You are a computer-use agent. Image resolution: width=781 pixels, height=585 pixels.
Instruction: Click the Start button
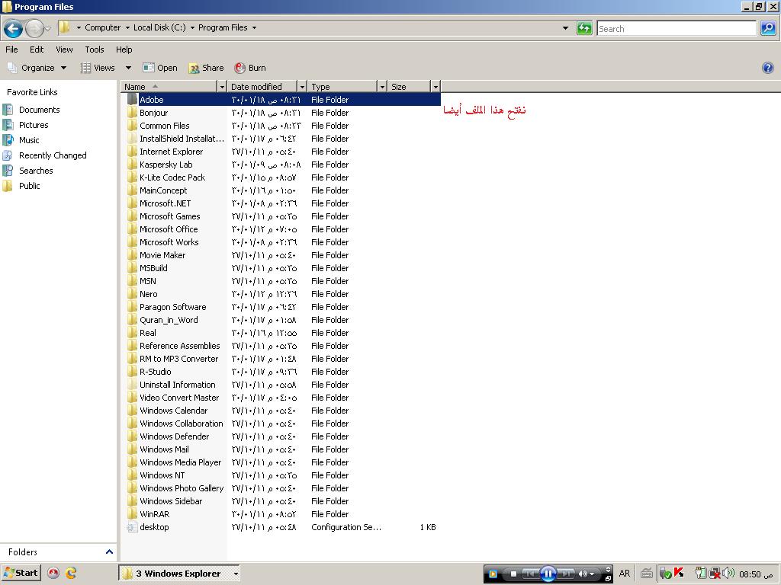point(21,573)
